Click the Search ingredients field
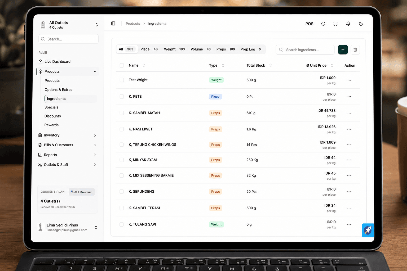This screenshot has height=271, width=407. [x=305, y=50]
